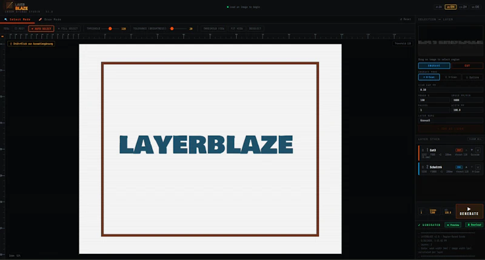Click the Generate play button

469,211
